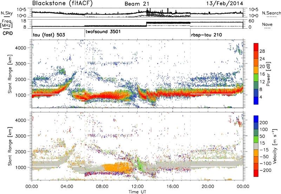
Task: Click the 'tau (fast) 503' CPID marker
Action: (x=49, y=35)
